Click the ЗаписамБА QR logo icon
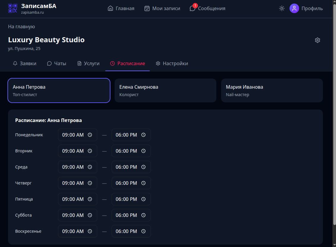The width and height of the screenshot is (336, 247). (12, 8)
